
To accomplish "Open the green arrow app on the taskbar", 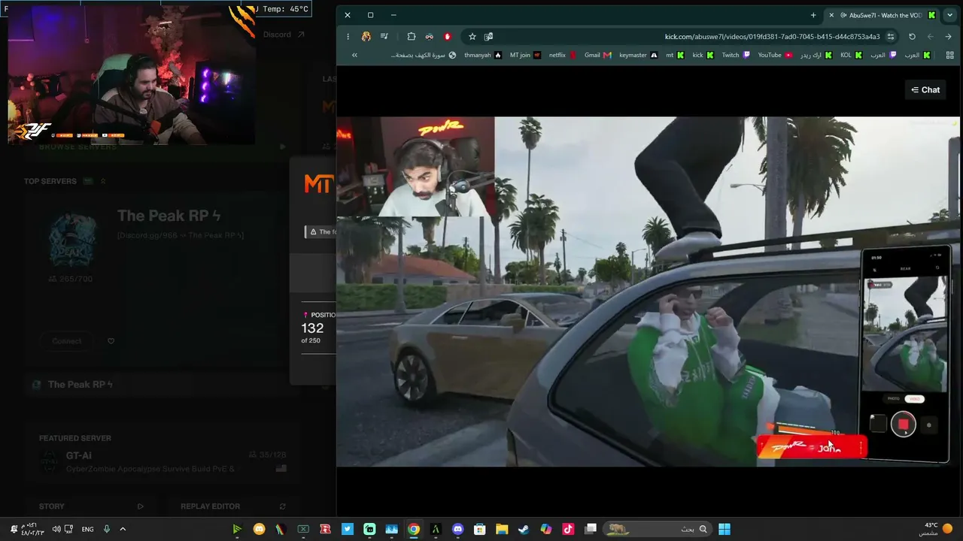I will tap(237, 529).
